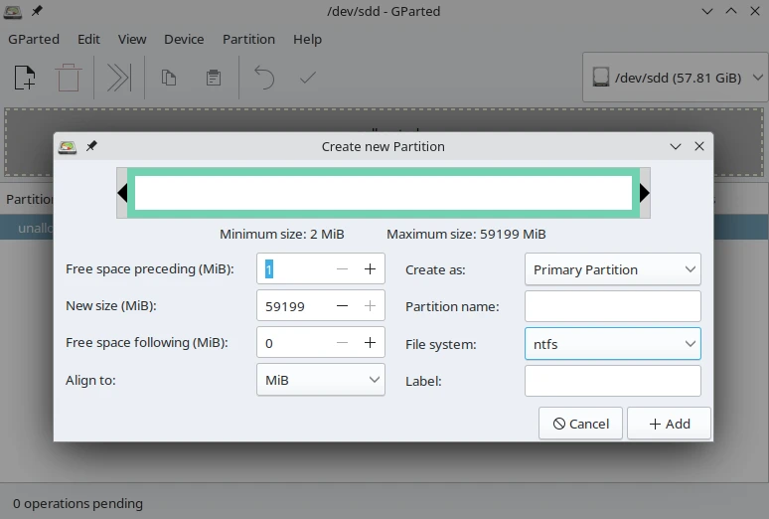Select the /dev/sdd device selector
This screenshot has height=519, width=769.
(677, 78)
